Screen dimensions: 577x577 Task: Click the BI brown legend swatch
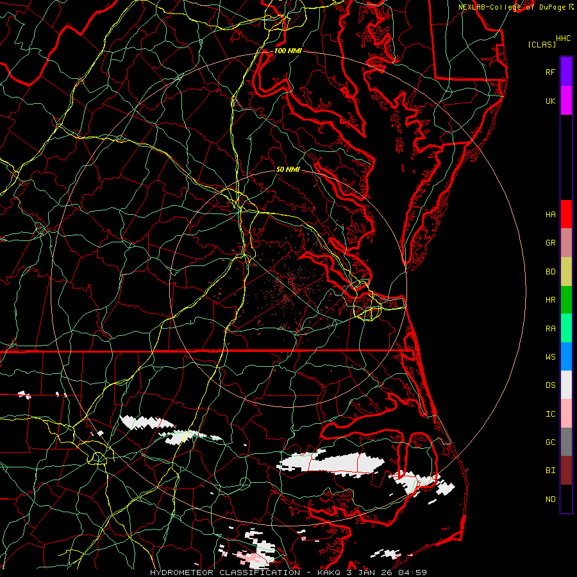tap(566, 471)
